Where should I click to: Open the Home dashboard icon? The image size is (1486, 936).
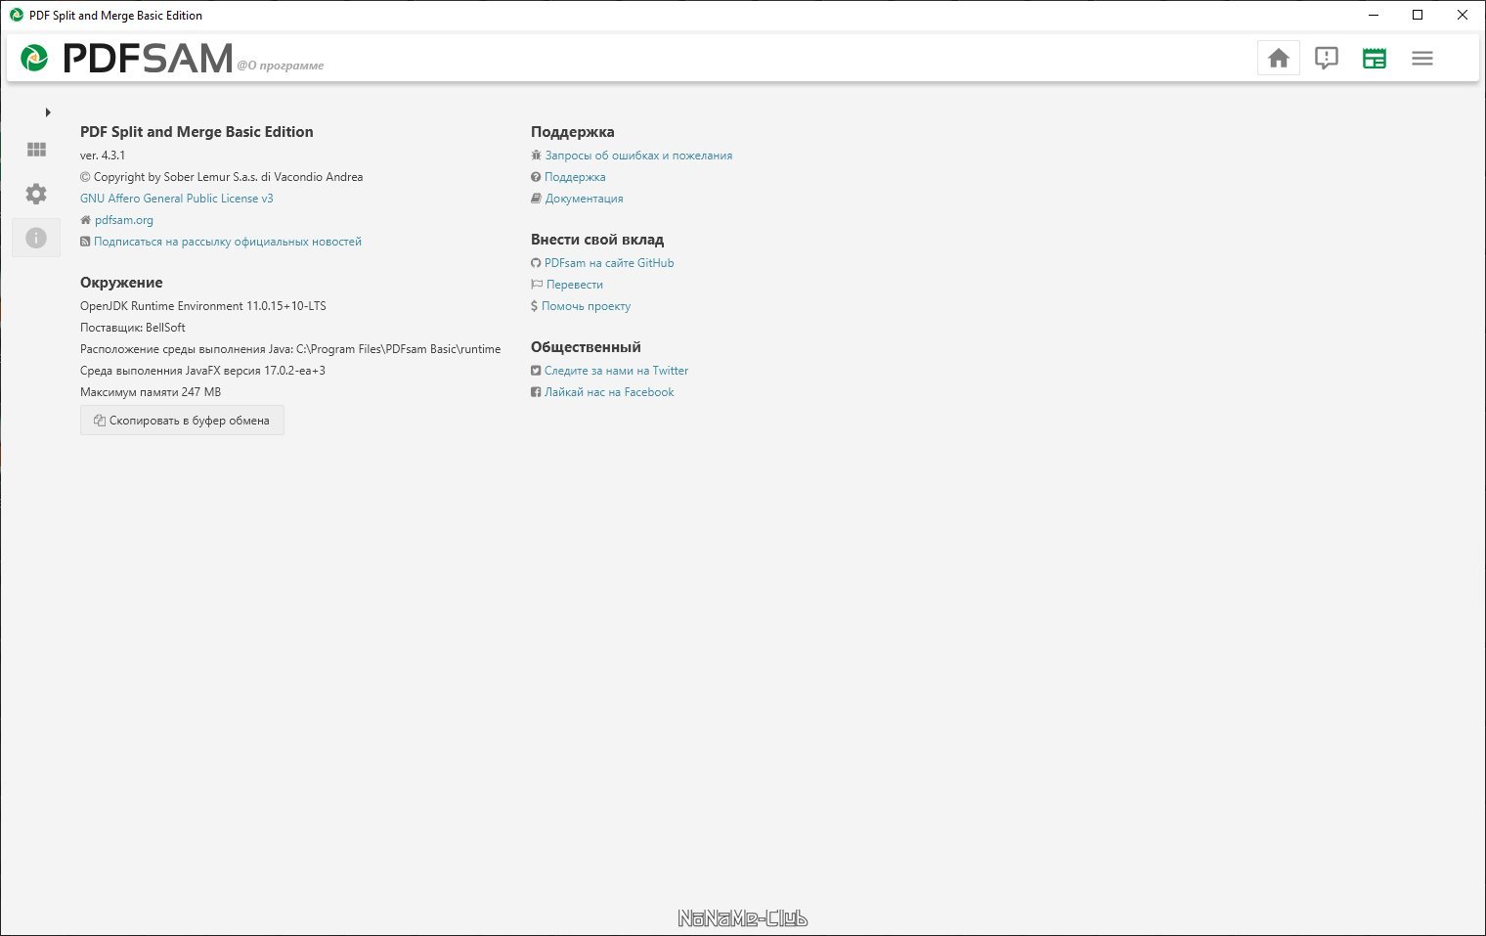[1278, 59]
